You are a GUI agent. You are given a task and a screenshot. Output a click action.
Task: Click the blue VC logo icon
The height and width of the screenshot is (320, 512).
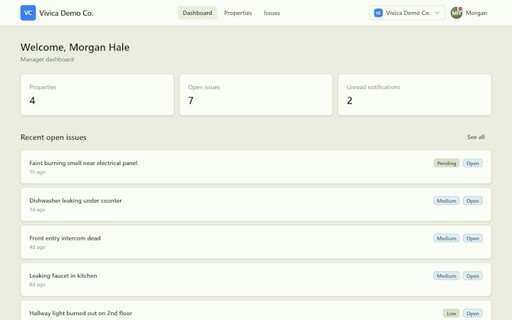28,13
